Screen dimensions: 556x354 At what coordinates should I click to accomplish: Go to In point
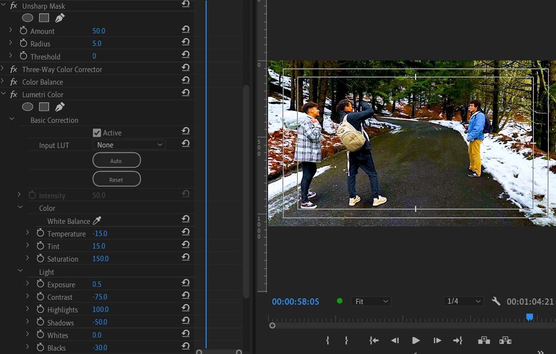point(374,340)
